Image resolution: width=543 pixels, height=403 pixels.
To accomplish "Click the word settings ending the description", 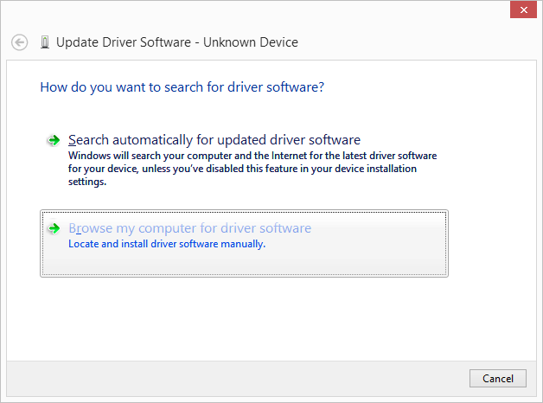I will pos(87,182).
